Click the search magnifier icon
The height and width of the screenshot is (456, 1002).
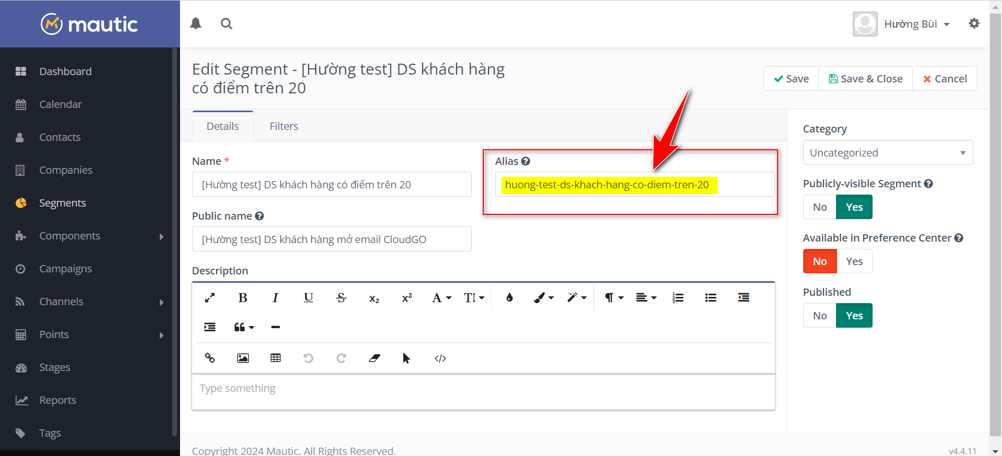(x=226, y=23)
